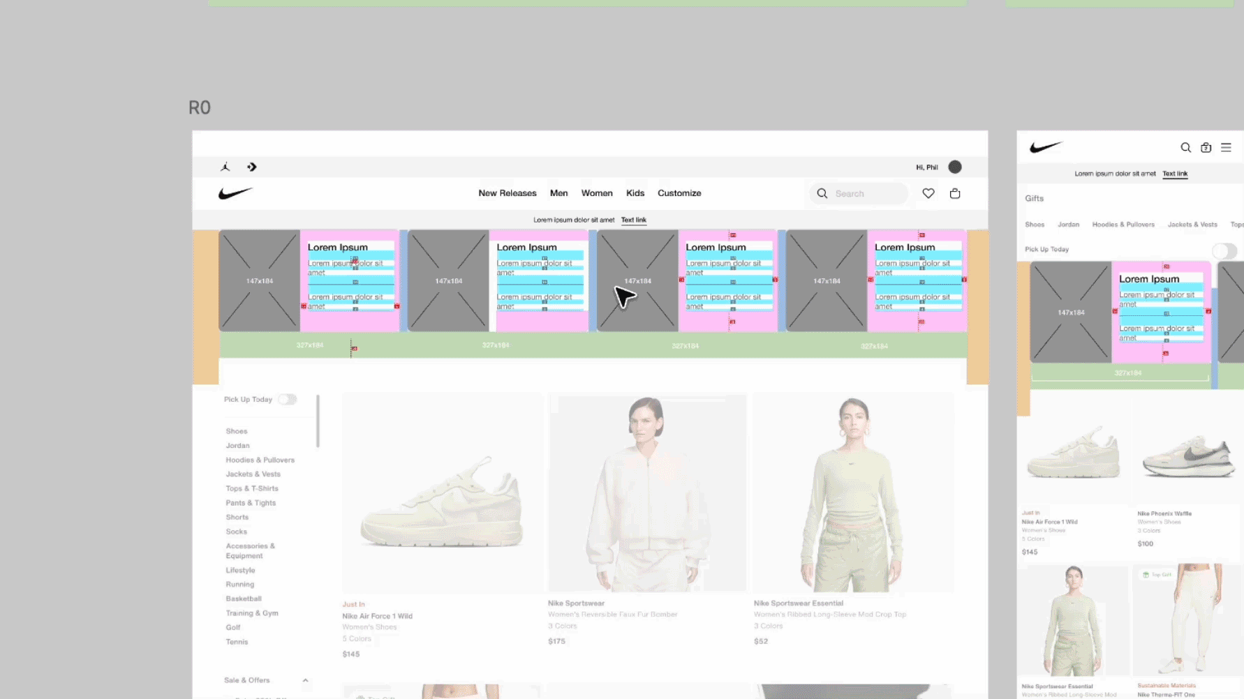Click the Hi, Phil account link
1244x699 pixels.
[x=927, y=167]
